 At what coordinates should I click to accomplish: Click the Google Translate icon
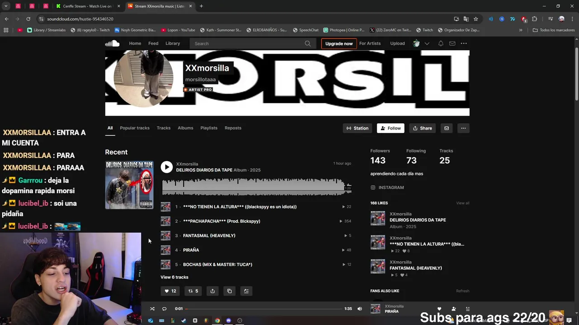tap(466, 19)
